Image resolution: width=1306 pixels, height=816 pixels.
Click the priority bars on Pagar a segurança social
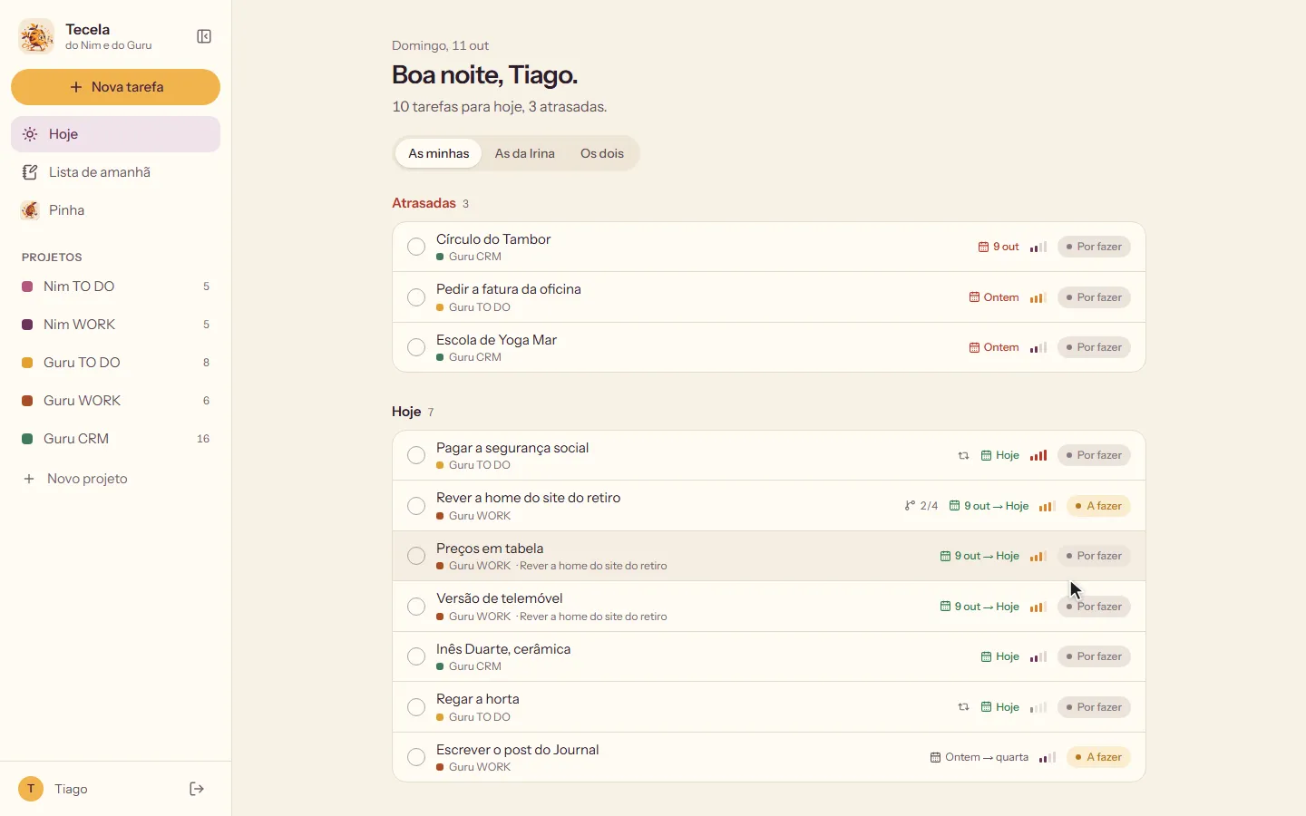coord(1038,456)
